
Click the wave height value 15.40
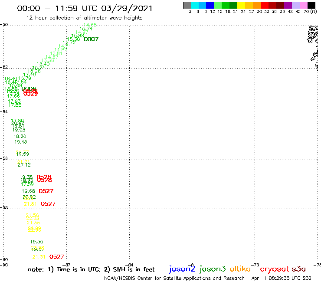[43, 64]
